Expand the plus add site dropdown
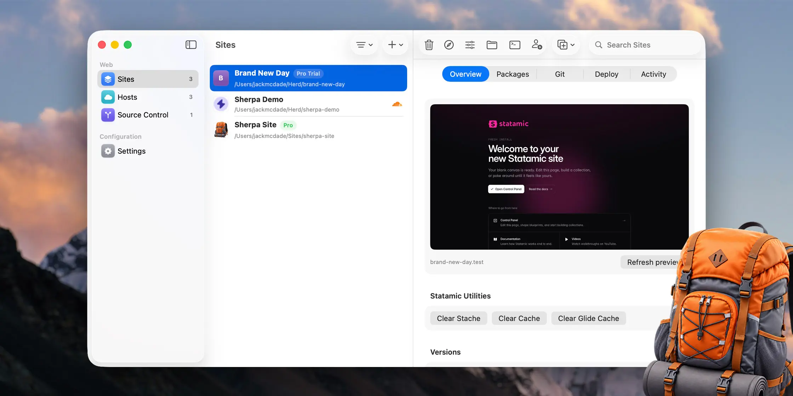793x396 pixels. pos(395,45)
